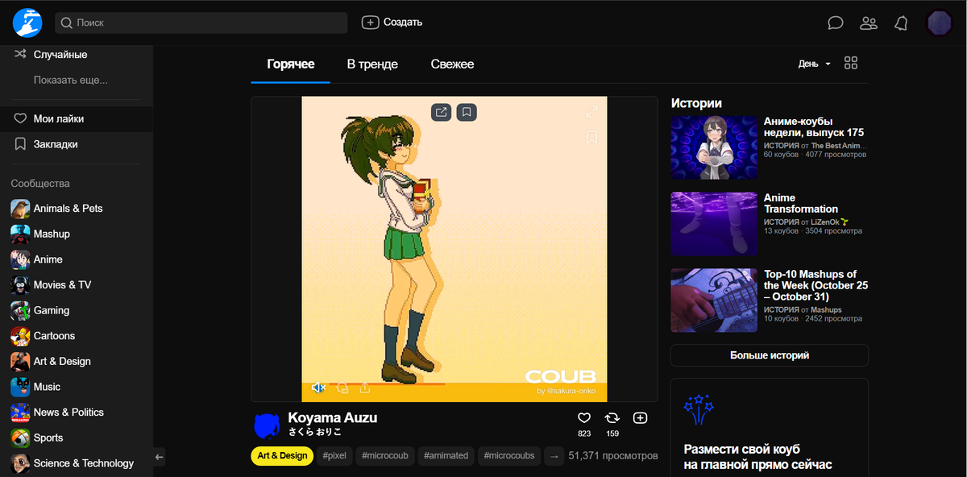The width and height of the screenshot is (967, 477).
Task: Open the Top-10 Mashups story thumbnail
Action: tap(714, 301)
